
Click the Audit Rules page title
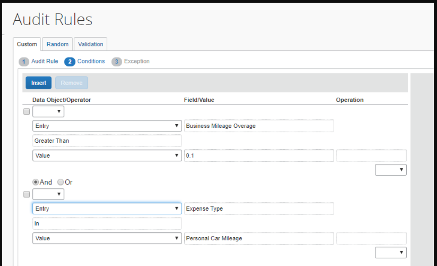[x=52, y=19]
